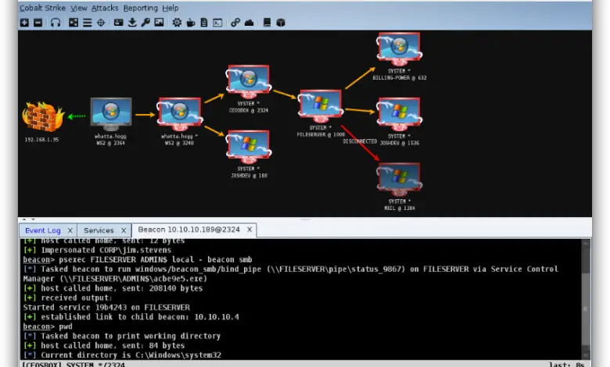Image resolution: width=610 pixels, height=367 pixels.
Task: Open downloaded files arrow icon
Action: coord(132,23)
